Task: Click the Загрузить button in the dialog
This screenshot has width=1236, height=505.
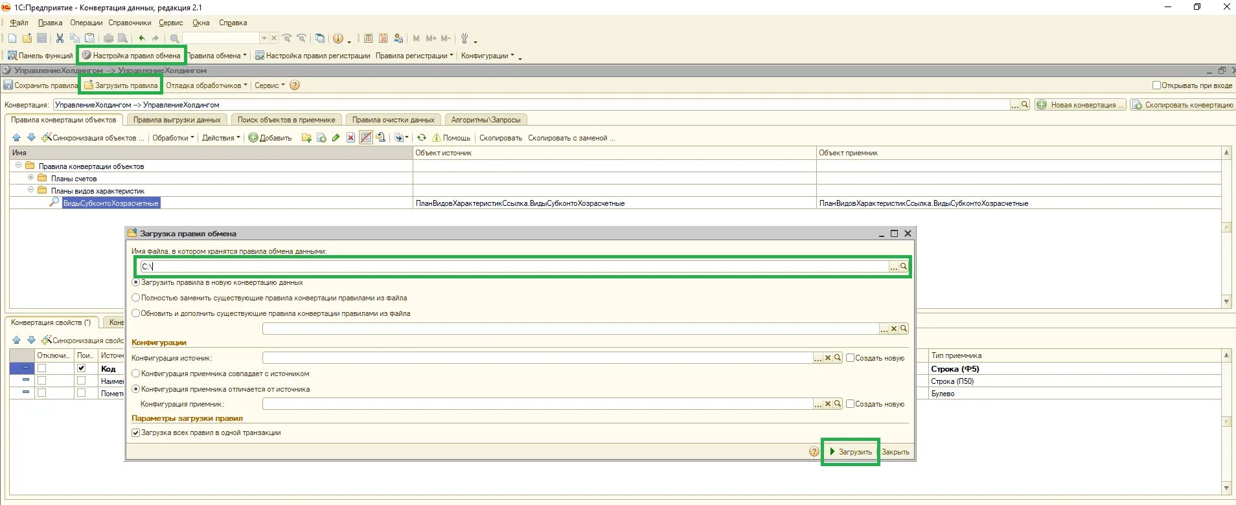Action: coord(851,451)
